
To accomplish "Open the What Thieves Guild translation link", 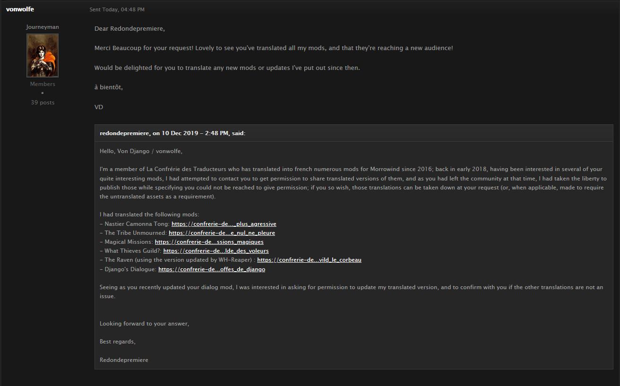I will 216,251.
